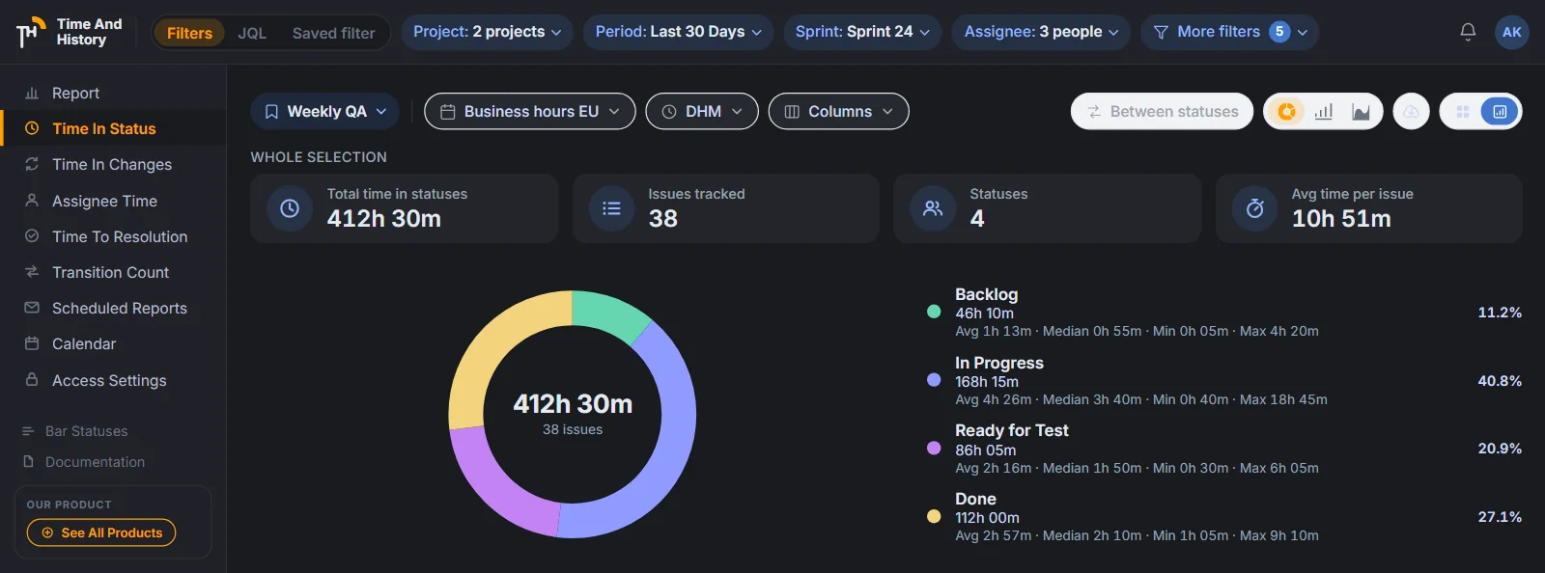1545x573 pixels.
Task: Expand the Assignee: 3 people filter
Action: 1041,32
